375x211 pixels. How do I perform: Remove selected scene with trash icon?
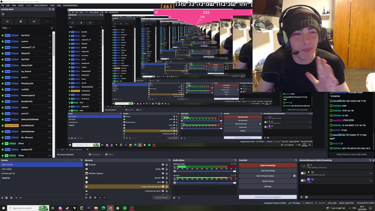point(6,198)
